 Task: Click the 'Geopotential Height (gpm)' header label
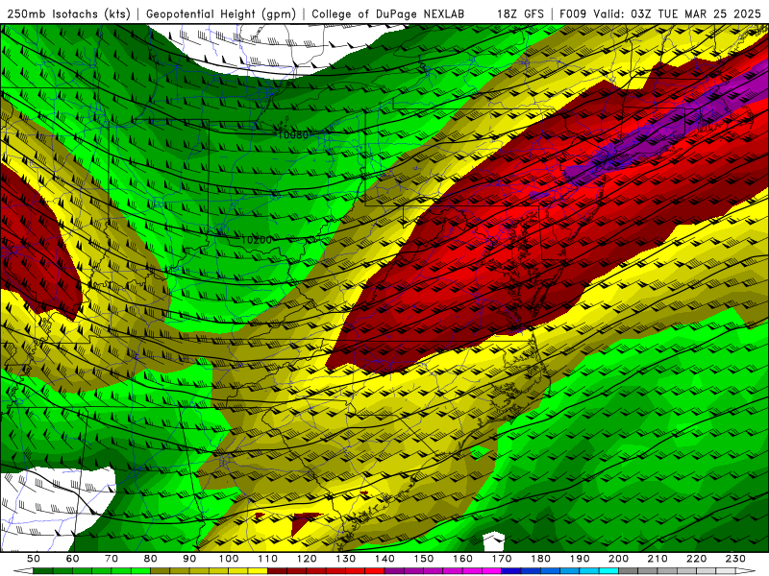221,13
